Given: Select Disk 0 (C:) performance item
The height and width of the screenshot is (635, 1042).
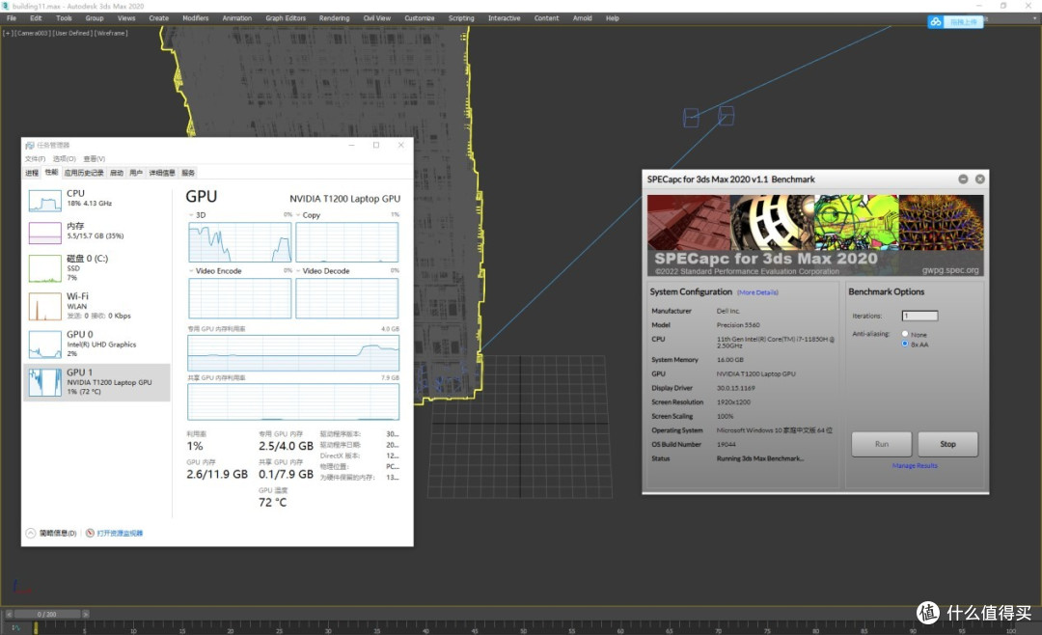Looking at the screenshot, I should tap(97, 268).
